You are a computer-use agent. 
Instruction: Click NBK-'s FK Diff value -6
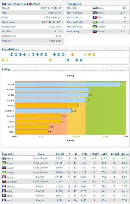(114, 200)
